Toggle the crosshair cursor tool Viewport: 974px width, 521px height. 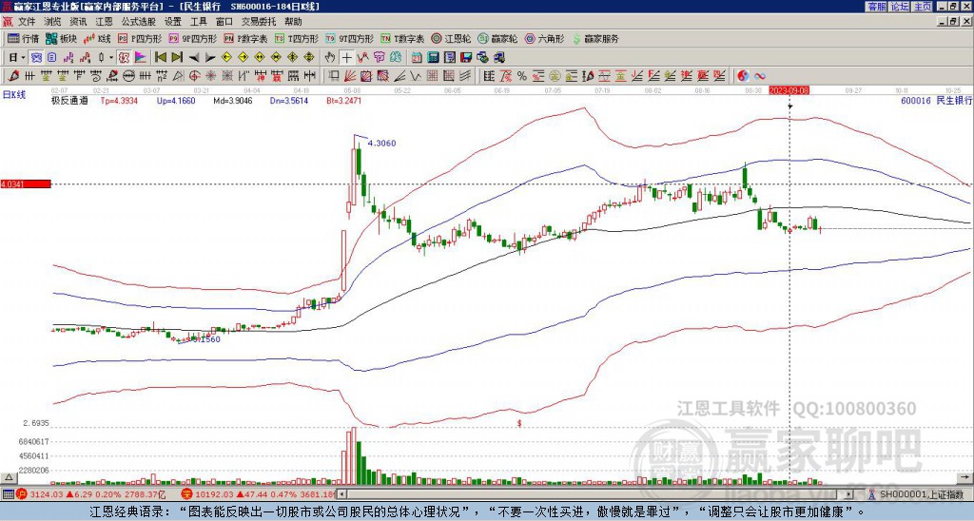pyautogui.click(x=346, y=58)
